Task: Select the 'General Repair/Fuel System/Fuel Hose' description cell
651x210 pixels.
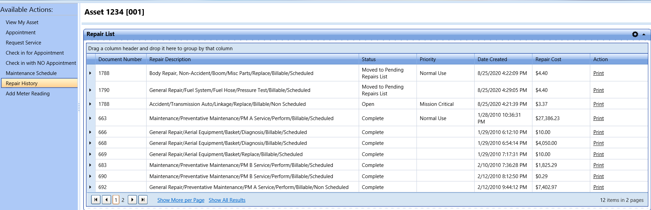Action: coord(253,90)
